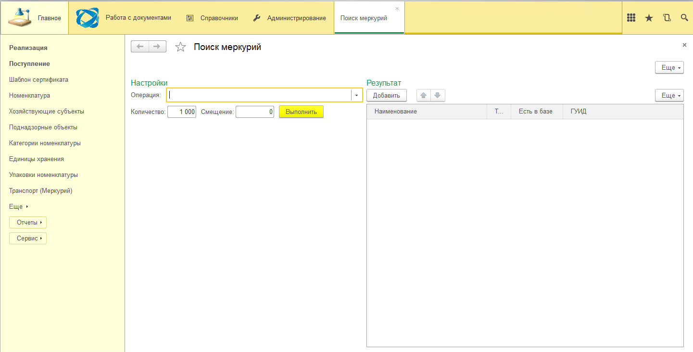Click the yellow Выполнить button

301,112
